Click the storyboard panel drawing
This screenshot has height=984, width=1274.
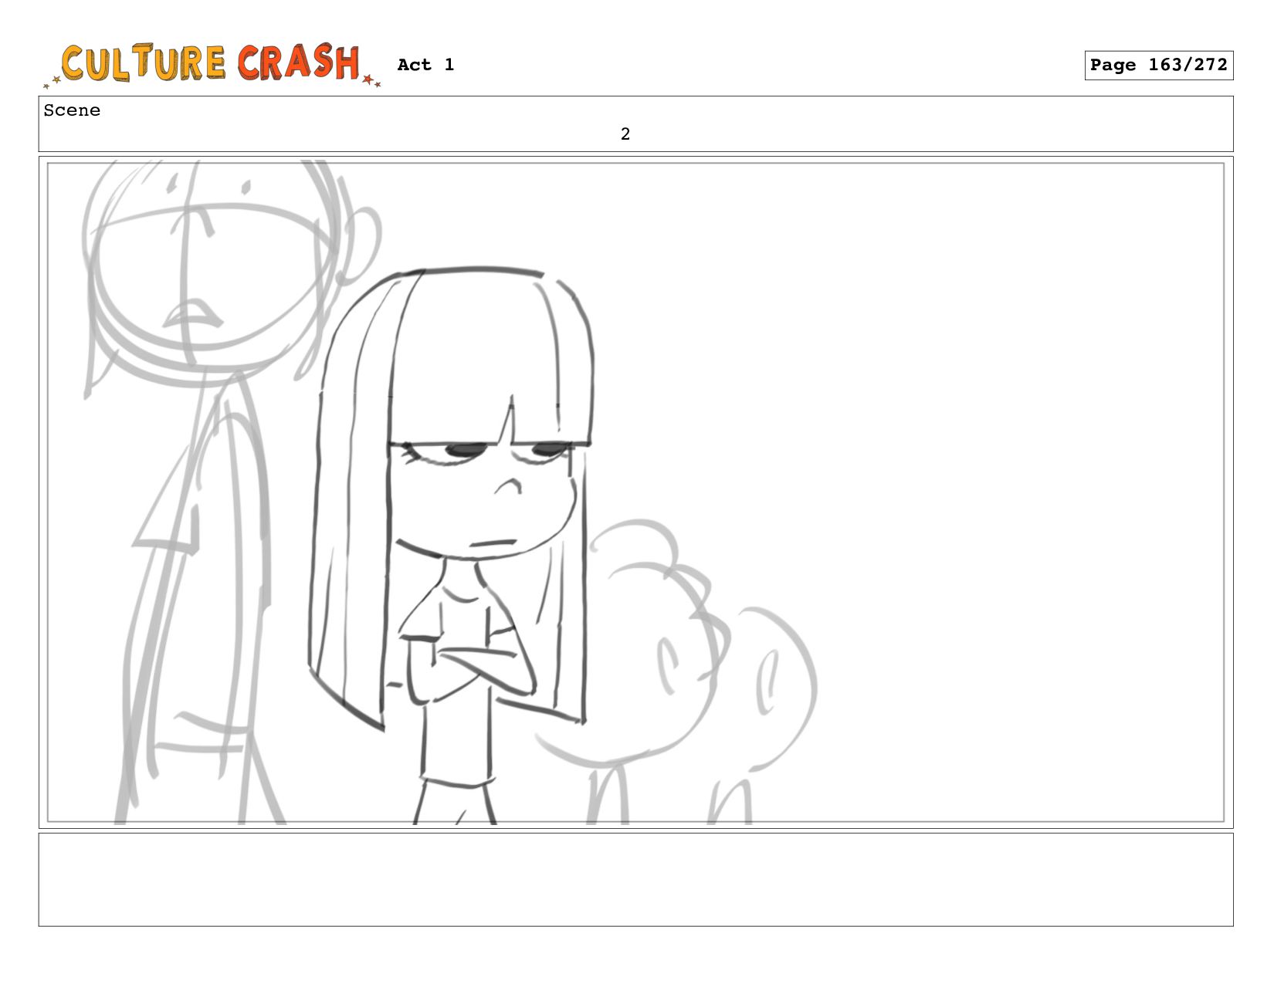635,492
